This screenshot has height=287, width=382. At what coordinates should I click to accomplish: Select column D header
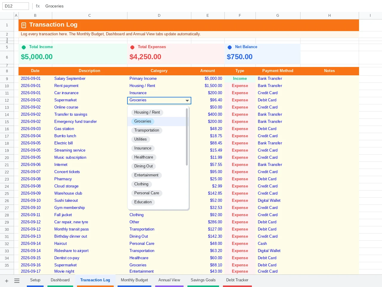tap(159, 16)
